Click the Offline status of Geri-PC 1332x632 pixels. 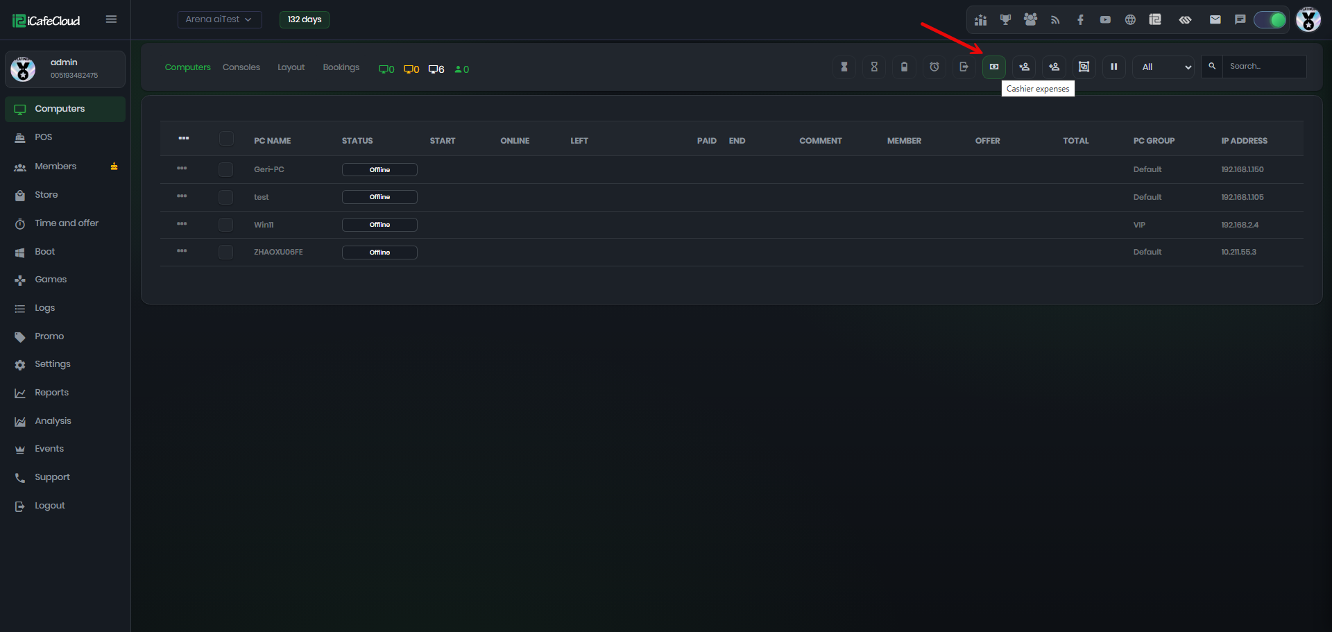click(379, 169)
